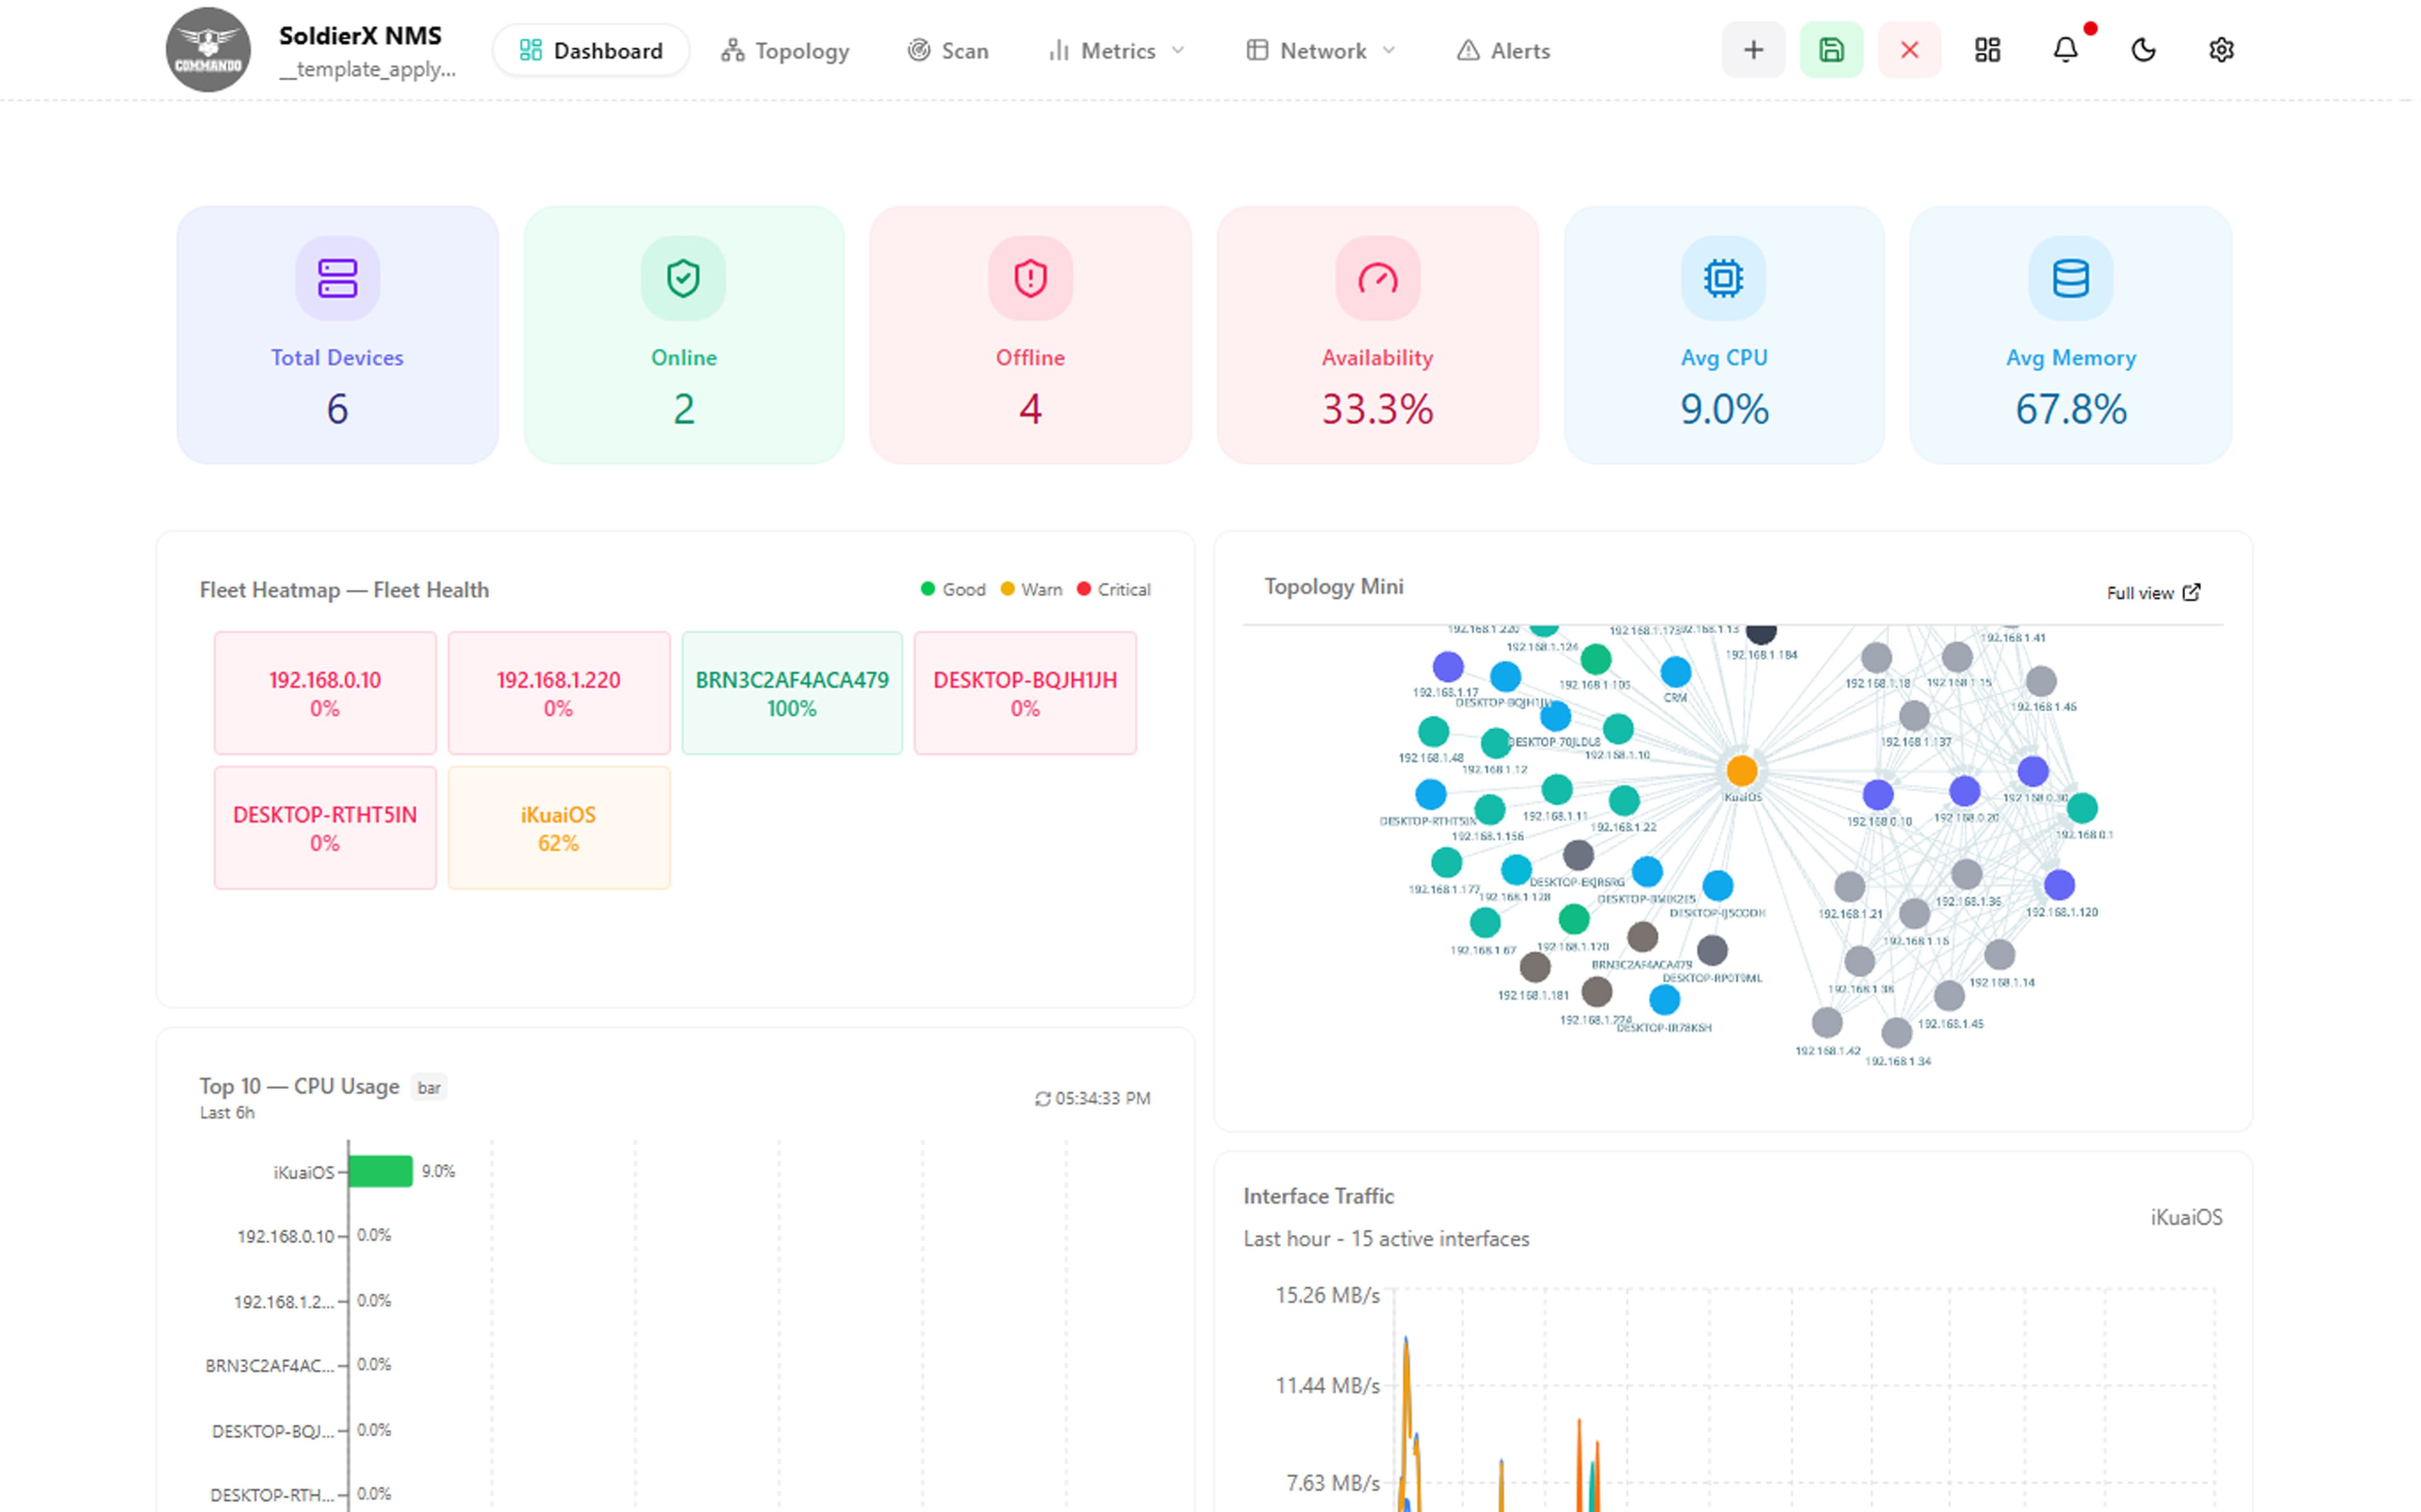Select the BRN3C2AF4ACA479 heatmap tile
Image resolution: width=2421 pixels, height=1512 pixels.
pyautogui.click(x=792, y=693)
